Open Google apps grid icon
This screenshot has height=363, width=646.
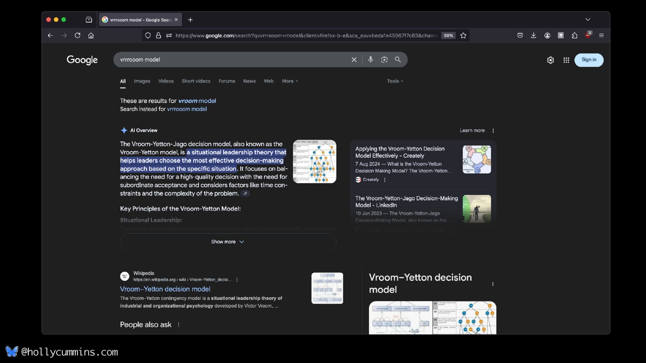click(x=566, y=60)
